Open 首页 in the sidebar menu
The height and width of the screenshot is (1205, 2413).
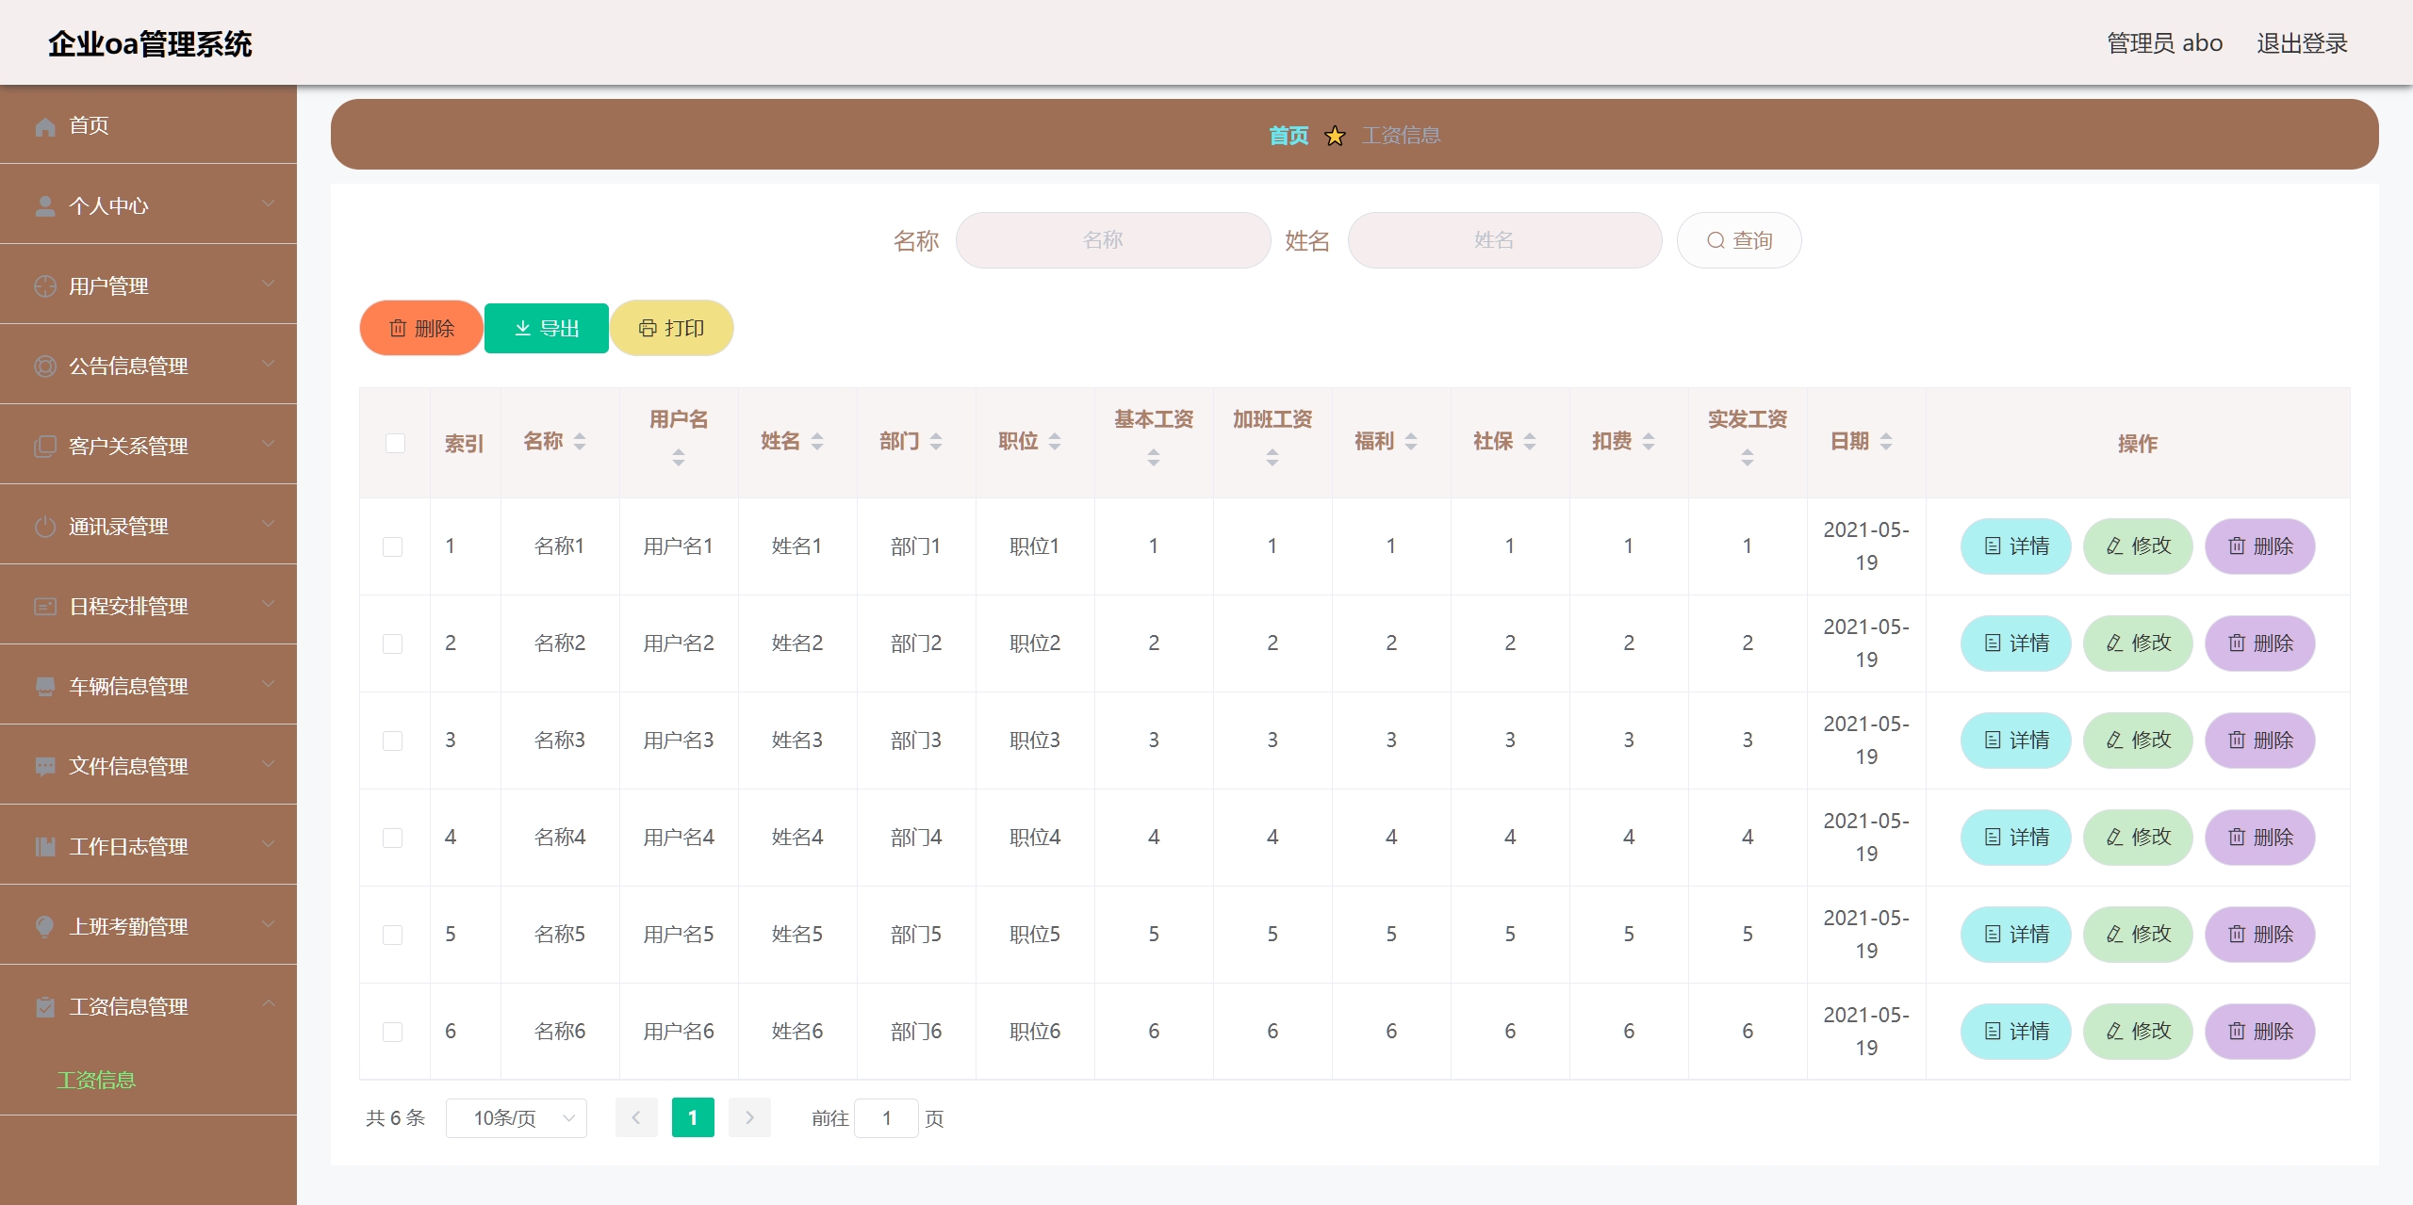click(148, 125)
